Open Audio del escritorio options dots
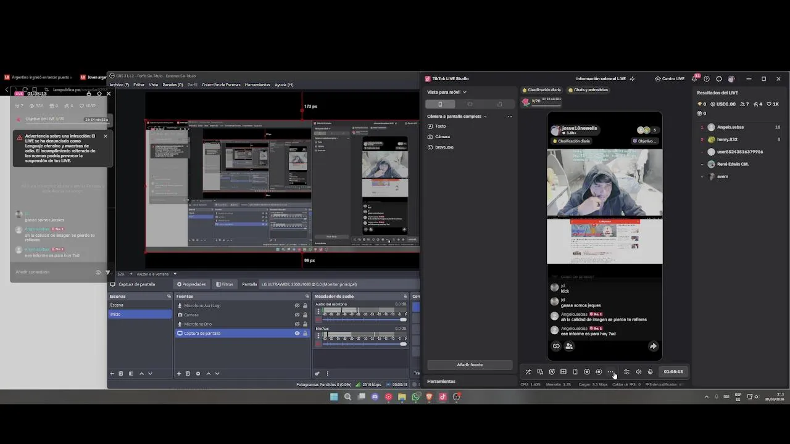This screenshot has height=444, width=790. coord(318,312)
